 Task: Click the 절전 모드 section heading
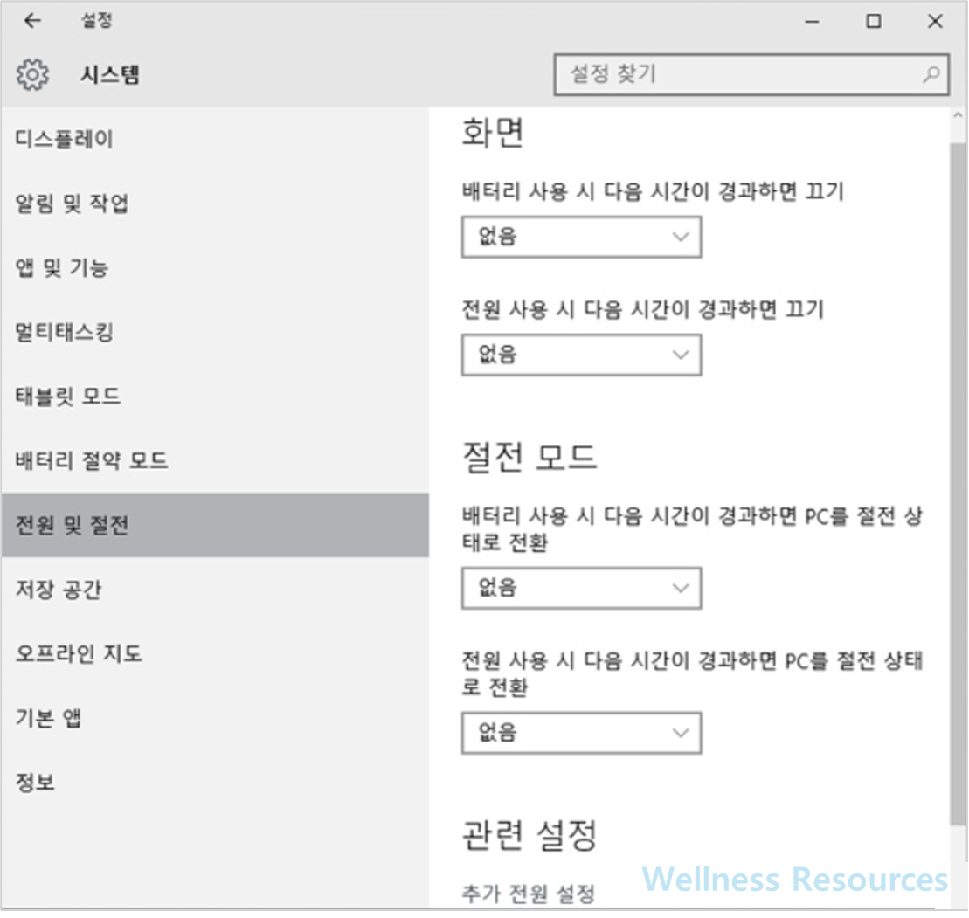pyautogui.click(x=529, y=458)
